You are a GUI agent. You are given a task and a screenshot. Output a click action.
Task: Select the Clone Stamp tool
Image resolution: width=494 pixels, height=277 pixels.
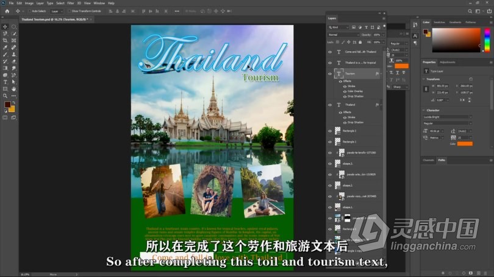pyautogui.click(x=14, y=54)
